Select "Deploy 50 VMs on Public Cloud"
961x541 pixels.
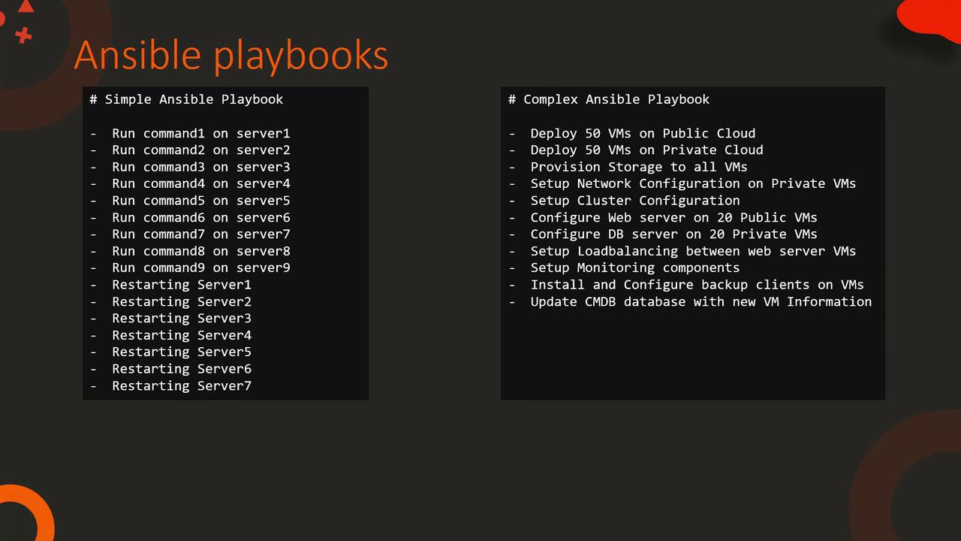[643, 133]
